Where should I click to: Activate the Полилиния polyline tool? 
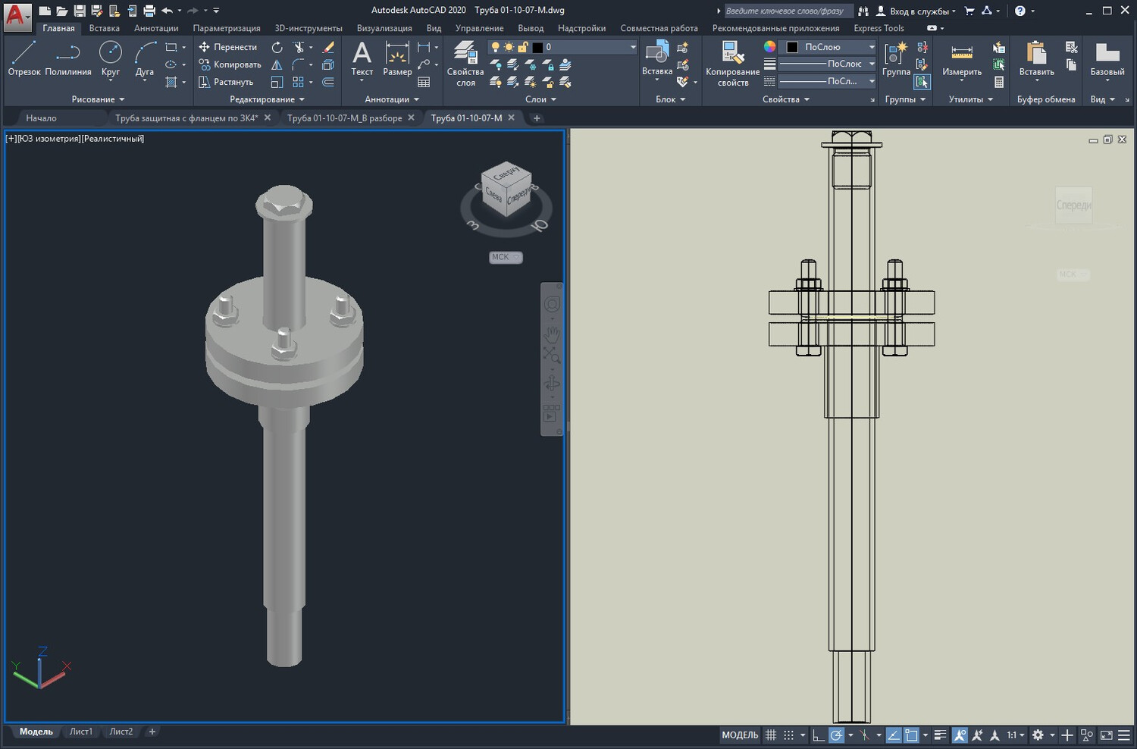(x=68, y=59)
